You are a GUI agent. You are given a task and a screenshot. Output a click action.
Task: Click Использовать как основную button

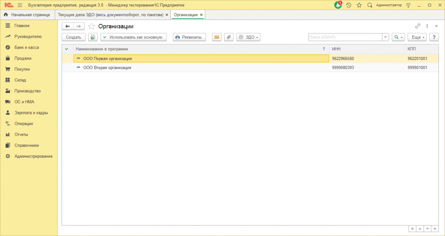133,37
